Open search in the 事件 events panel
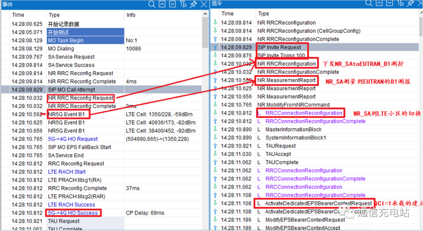The height and width of the screenshot is (231, 423). click(152, 4)
